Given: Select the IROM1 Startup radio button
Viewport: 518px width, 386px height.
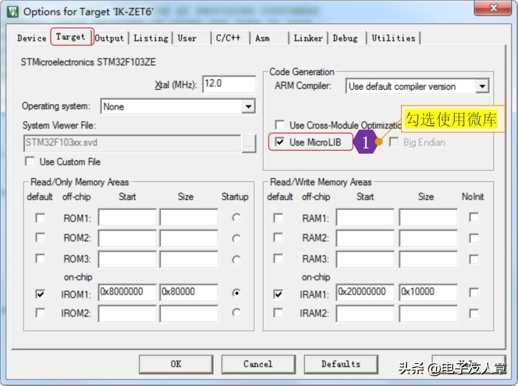Looking at the screenshot, I should (236, 293).
